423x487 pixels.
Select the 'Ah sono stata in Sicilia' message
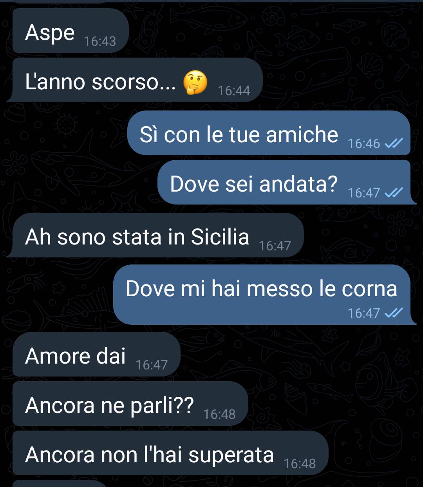click(155, 235)
